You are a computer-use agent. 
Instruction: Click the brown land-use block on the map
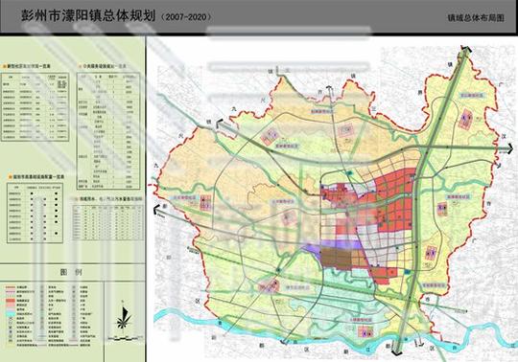(337, 258)
